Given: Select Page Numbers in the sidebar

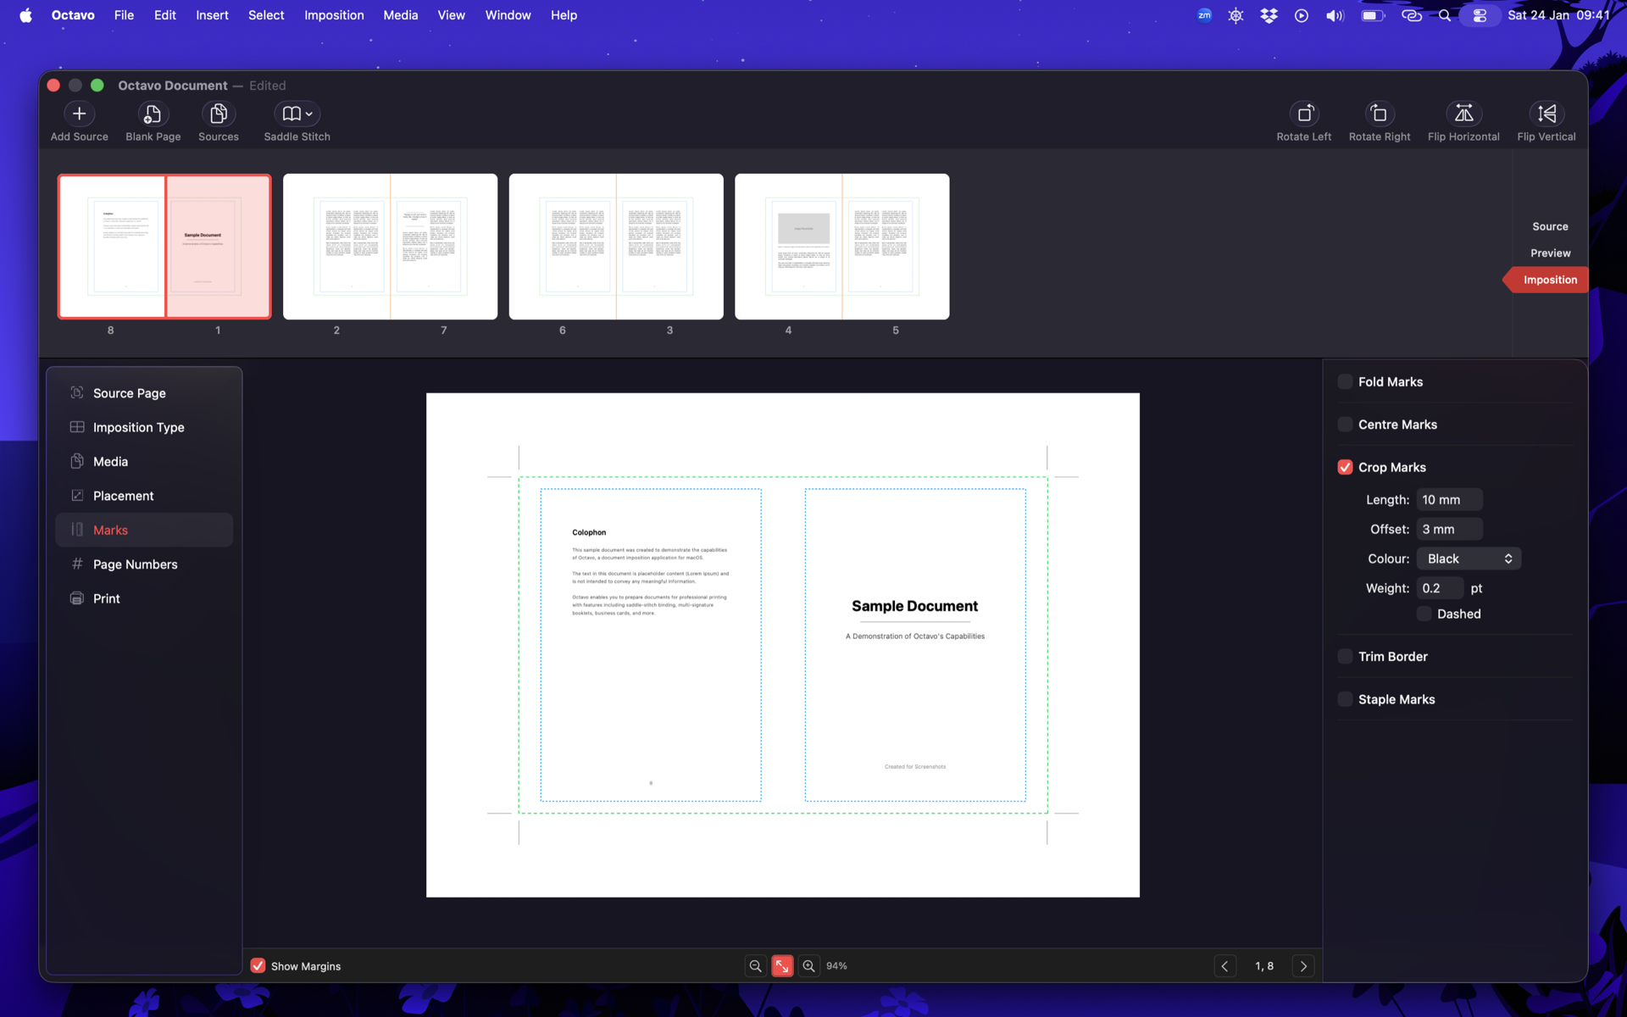Looking at the screenshot, I should coord(135,564).
